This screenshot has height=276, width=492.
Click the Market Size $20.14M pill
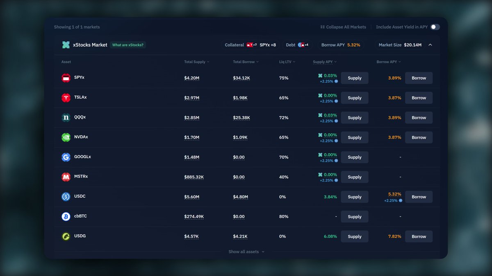coord(400,45)
